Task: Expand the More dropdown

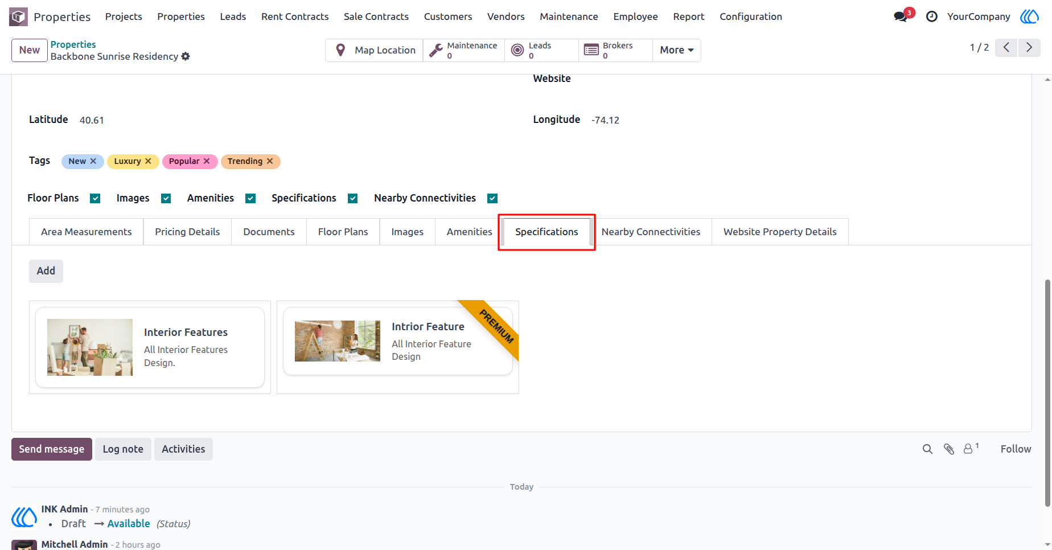Action: coord(676,50)
